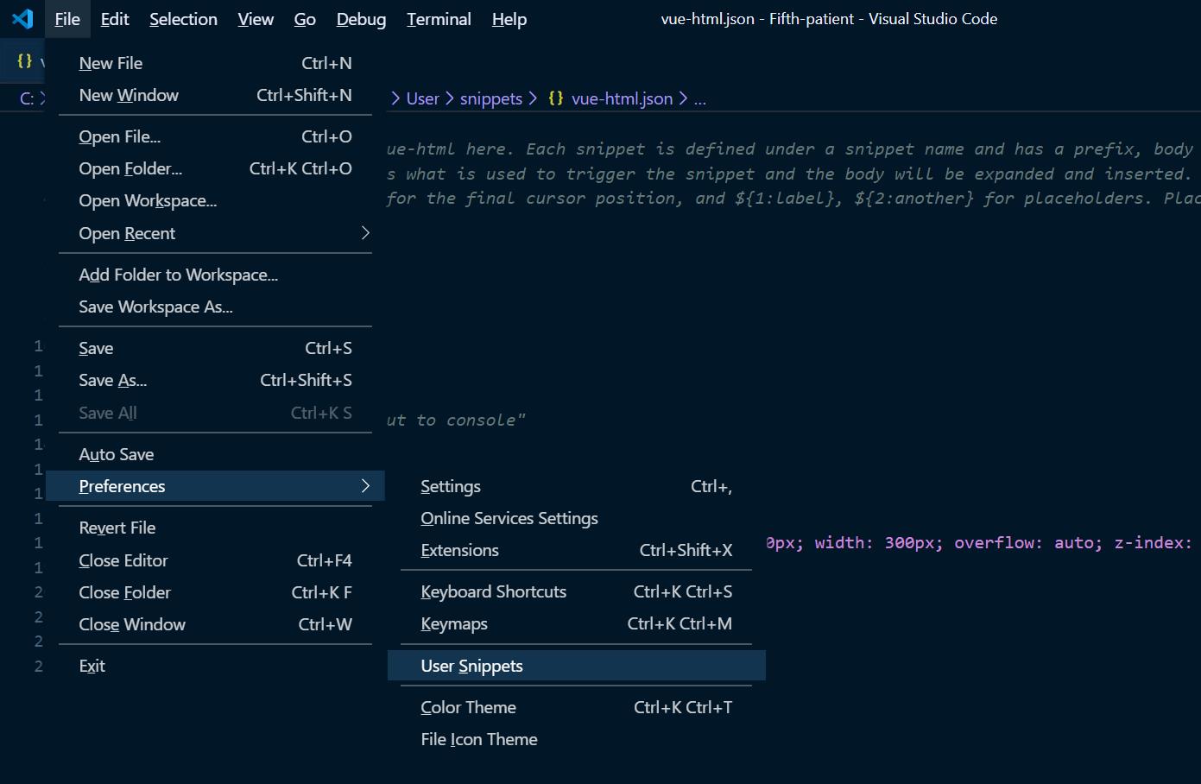The image size is (1201, 784).
Task: Open User Snippets from the Preferences submenu
Action: (471, 665)
